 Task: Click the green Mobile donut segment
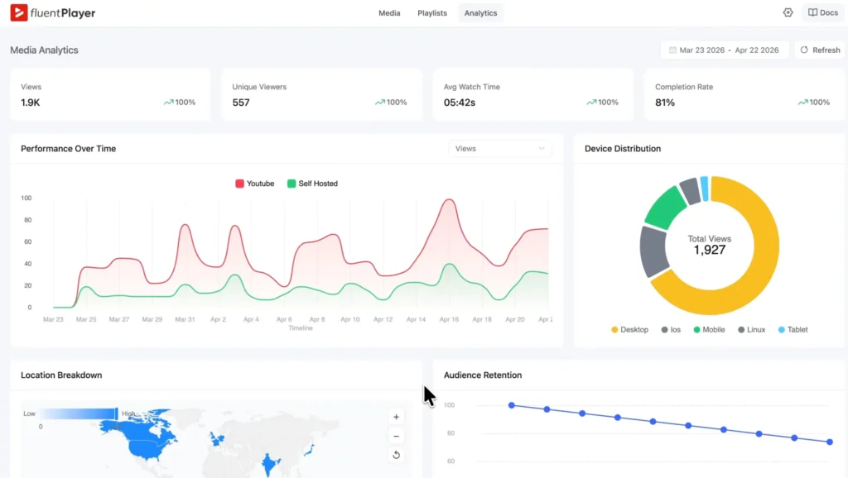pos(665,208)
